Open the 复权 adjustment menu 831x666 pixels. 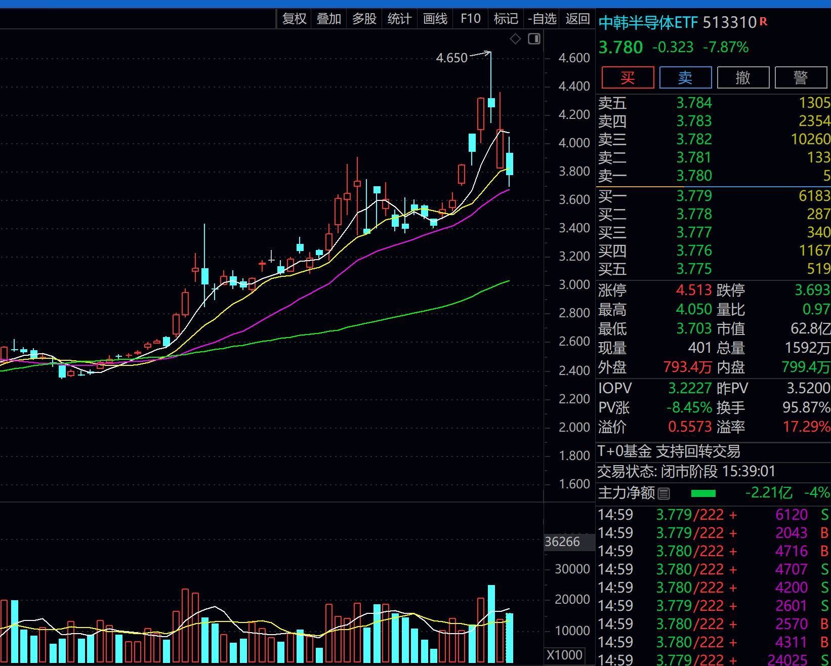click(x=294, y=19)
